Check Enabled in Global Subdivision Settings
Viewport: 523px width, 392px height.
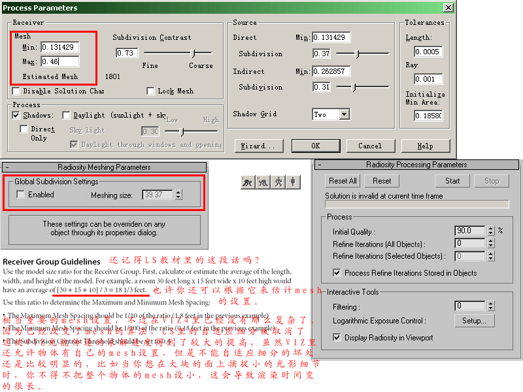point(20,194)
